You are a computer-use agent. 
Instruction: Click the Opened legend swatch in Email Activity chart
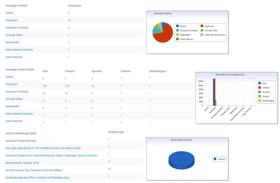click(259, 92)
